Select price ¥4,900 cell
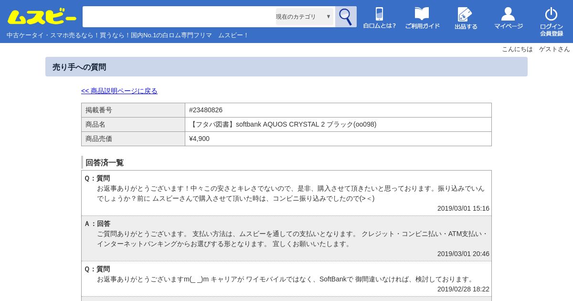This screenshot has height=301, width=573. [338, 139]
